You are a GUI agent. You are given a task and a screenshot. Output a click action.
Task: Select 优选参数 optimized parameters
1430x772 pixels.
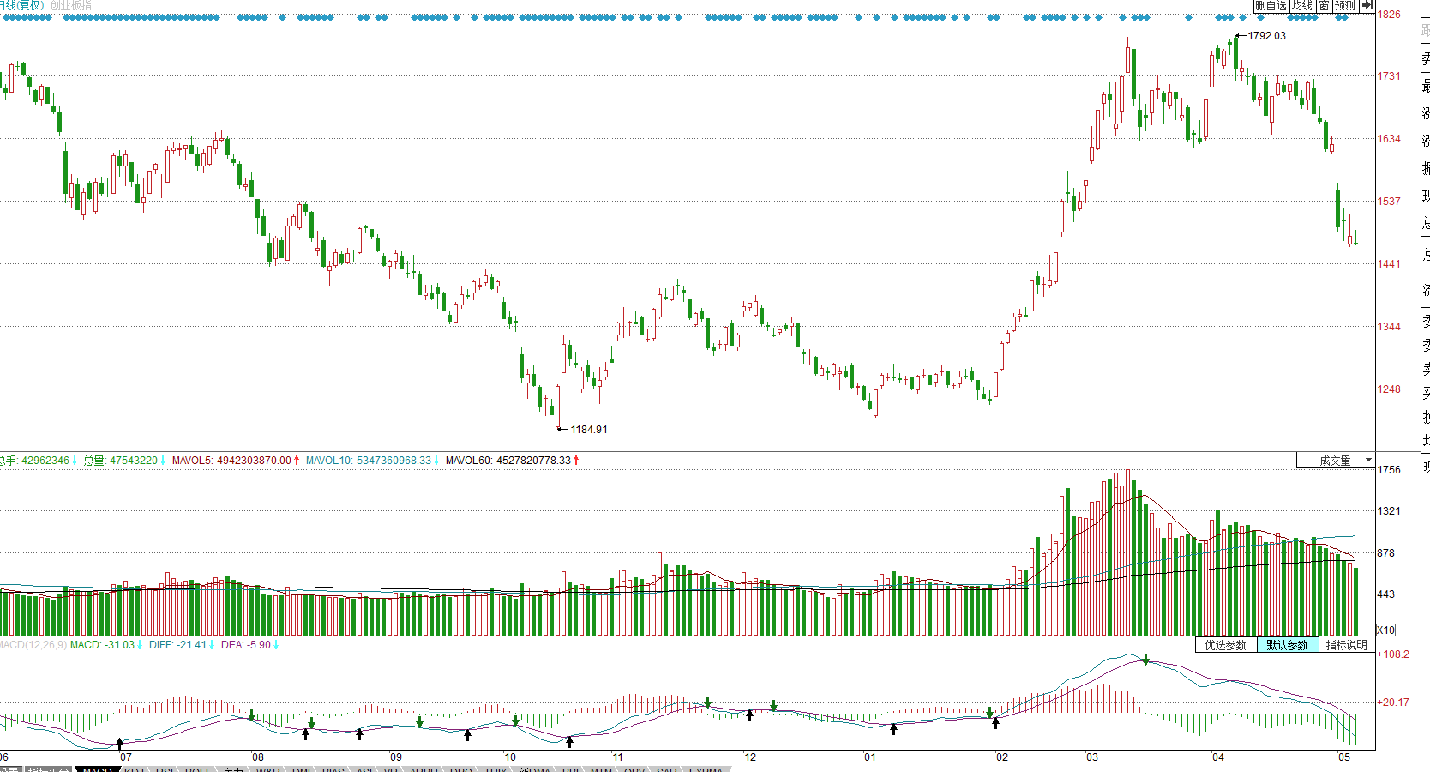[x=1225, y=645]
